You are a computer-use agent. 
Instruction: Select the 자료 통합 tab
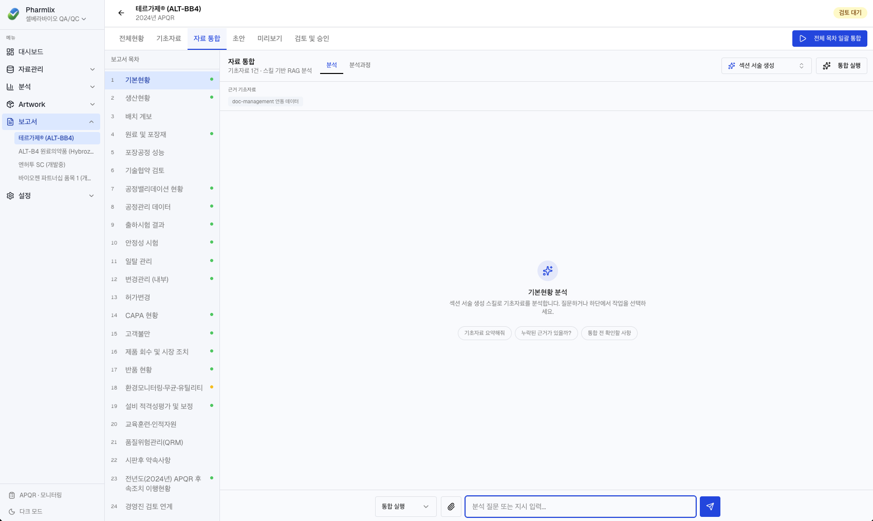[x=207, y=39]
